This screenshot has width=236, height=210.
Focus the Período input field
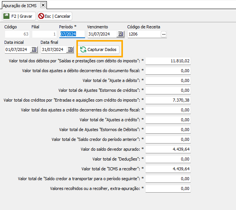pyautogui.click(x=72, y=34)
